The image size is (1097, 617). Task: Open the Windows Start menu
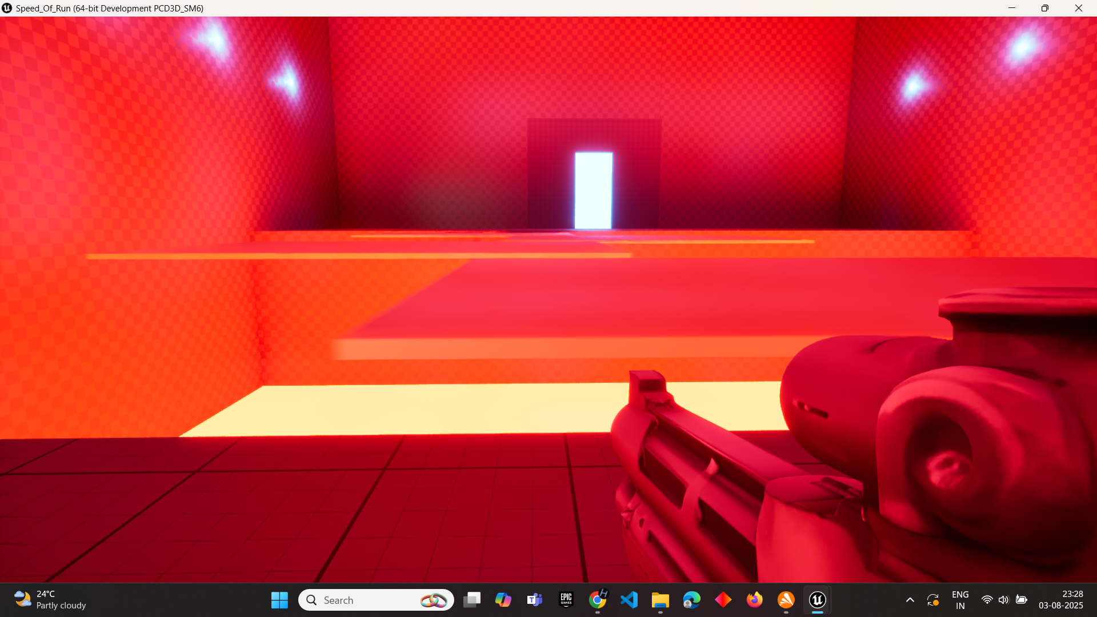[x=279, y=600]
